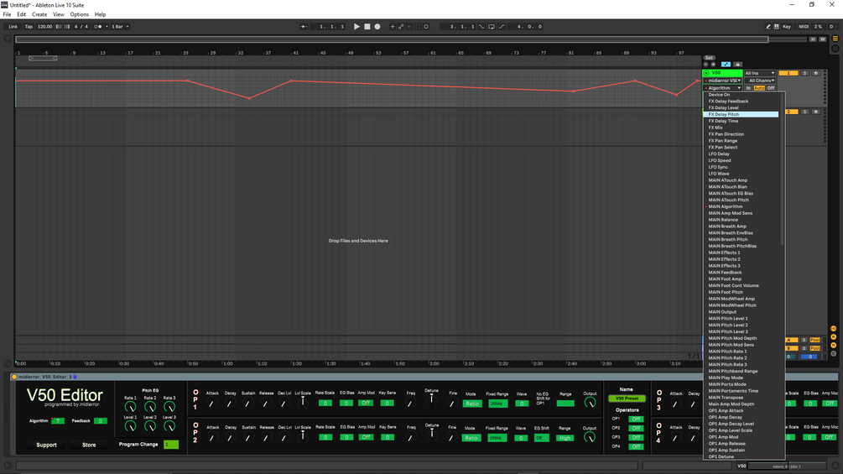Toggle the metronome circles icon
The height and width of the screenshot is (474, 843).
[98, 26]
